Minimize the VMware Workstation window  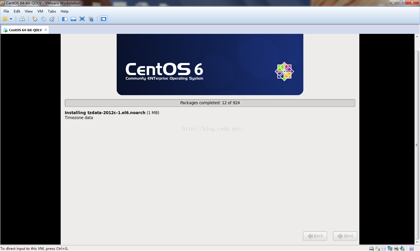pyautogui.click(x=393, y=3)
